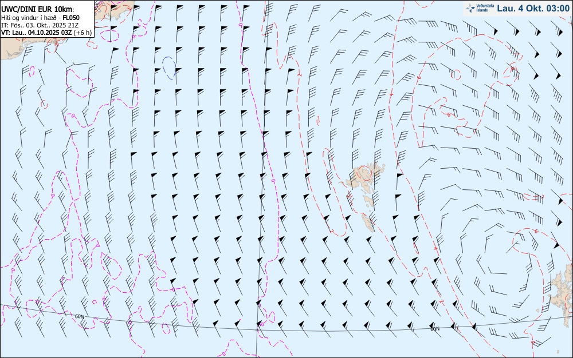Click the Veðurstofa Íslands logo
Image resolution: width=573 pixels, height=358 pixels.
coord(480,8)
